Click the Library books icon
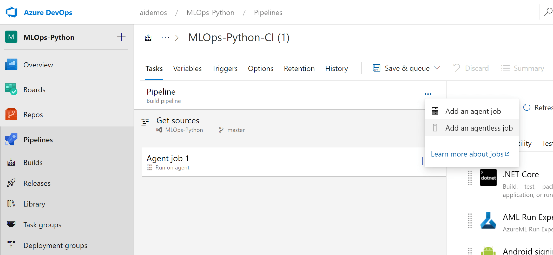This screenshot has width=553, height=255. pyautogui.click(x=11, y=204)
